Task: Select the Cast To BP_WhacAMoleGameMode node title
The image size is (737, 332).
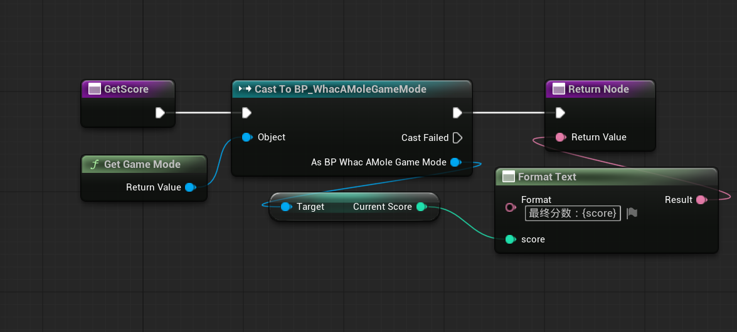Action: 341,89
